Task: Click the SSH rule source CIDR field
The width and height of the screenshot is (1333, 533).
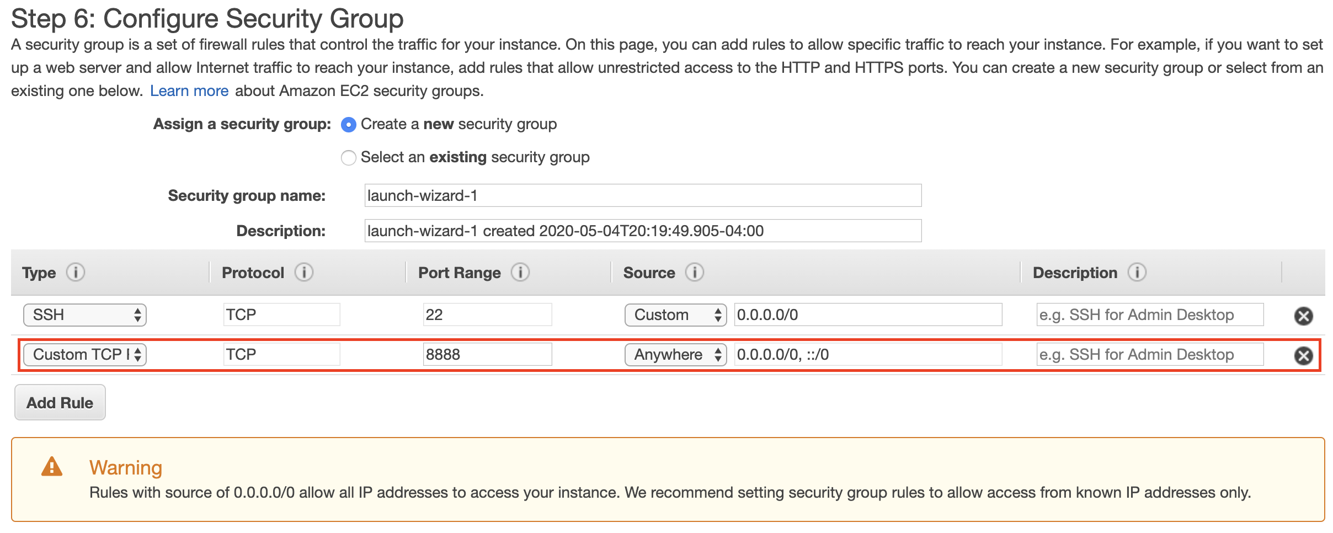Action: 868,315
